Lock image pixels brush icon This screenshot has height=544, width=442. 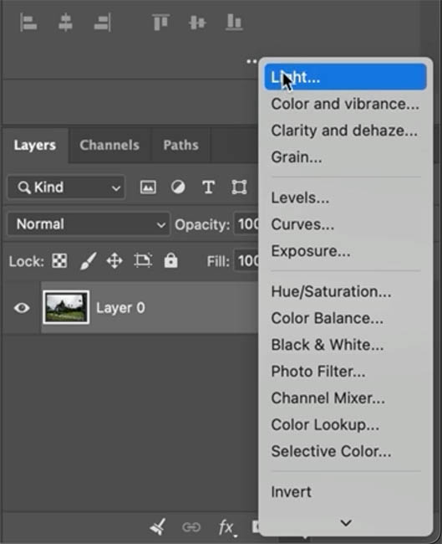[x=88, y=261]
